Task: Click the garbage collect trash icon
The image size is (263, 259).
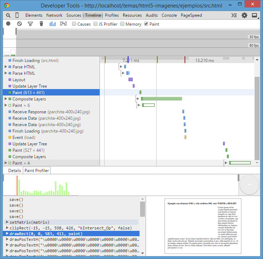Action: [x=41, y=24]
